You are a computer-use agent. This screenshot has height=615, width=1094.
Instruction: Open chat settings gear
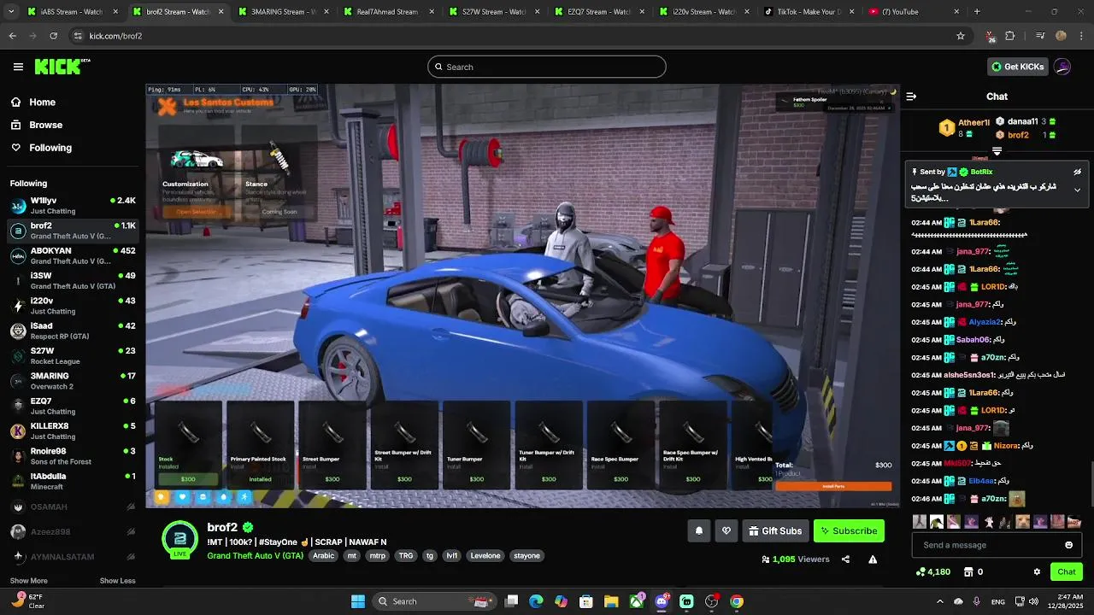pyautogui.click(x=1037, y=571)
